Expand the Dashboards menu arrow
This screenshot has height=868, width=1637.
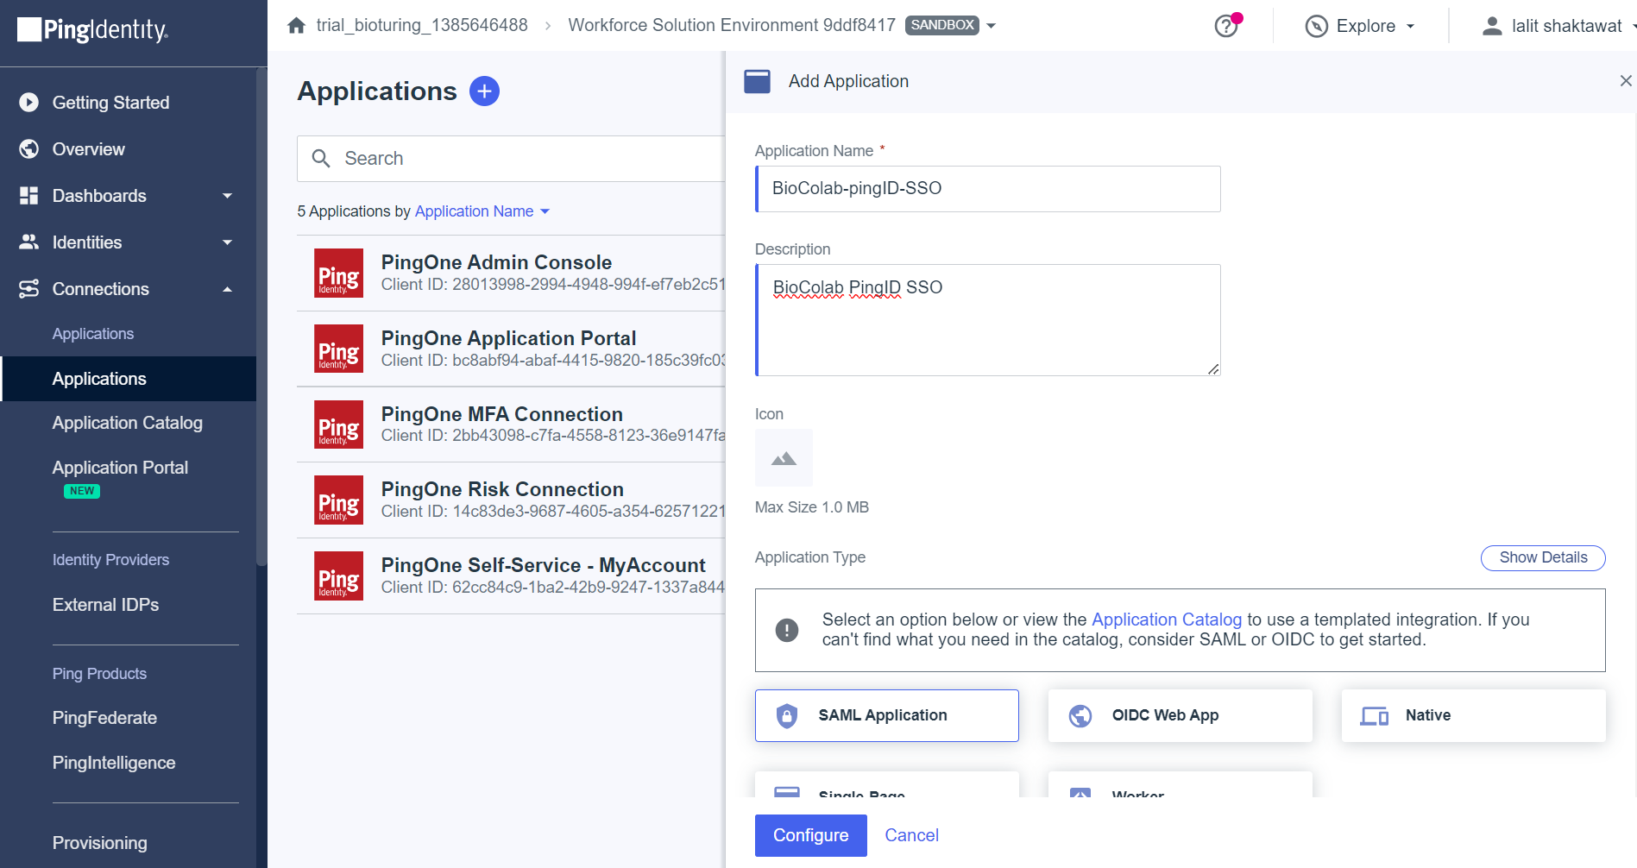coord(228,196)
